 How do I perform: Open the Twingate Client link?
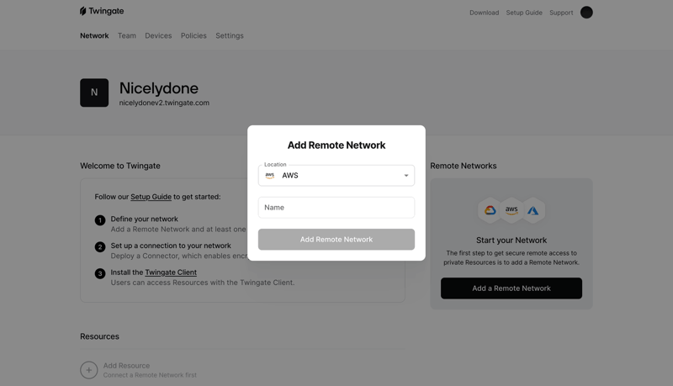click(171, 272)
